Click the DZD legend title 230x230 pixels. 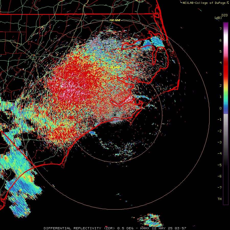[x=225, y=15]
